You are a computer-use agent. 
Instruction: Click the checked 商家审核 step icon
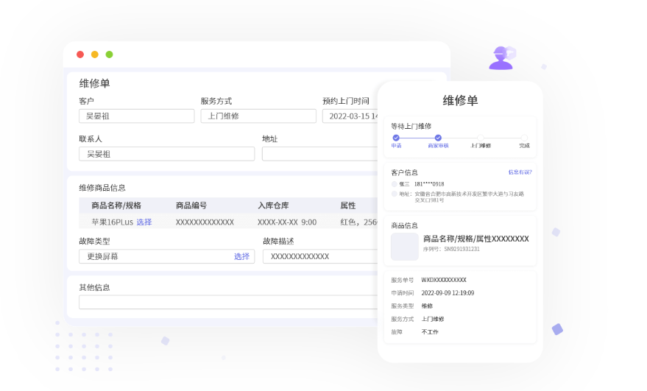(438, 138)
